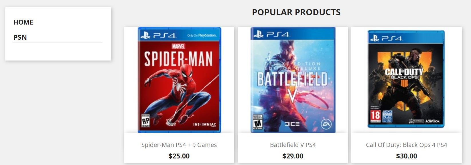Click the EA logo on Battlefield V cover
The height and width of the screenshot is (165, 471).
click(x=326, y=124)
